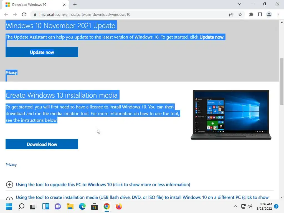
Task: Open volume control tray icon
Action: [x=250, y=206]
